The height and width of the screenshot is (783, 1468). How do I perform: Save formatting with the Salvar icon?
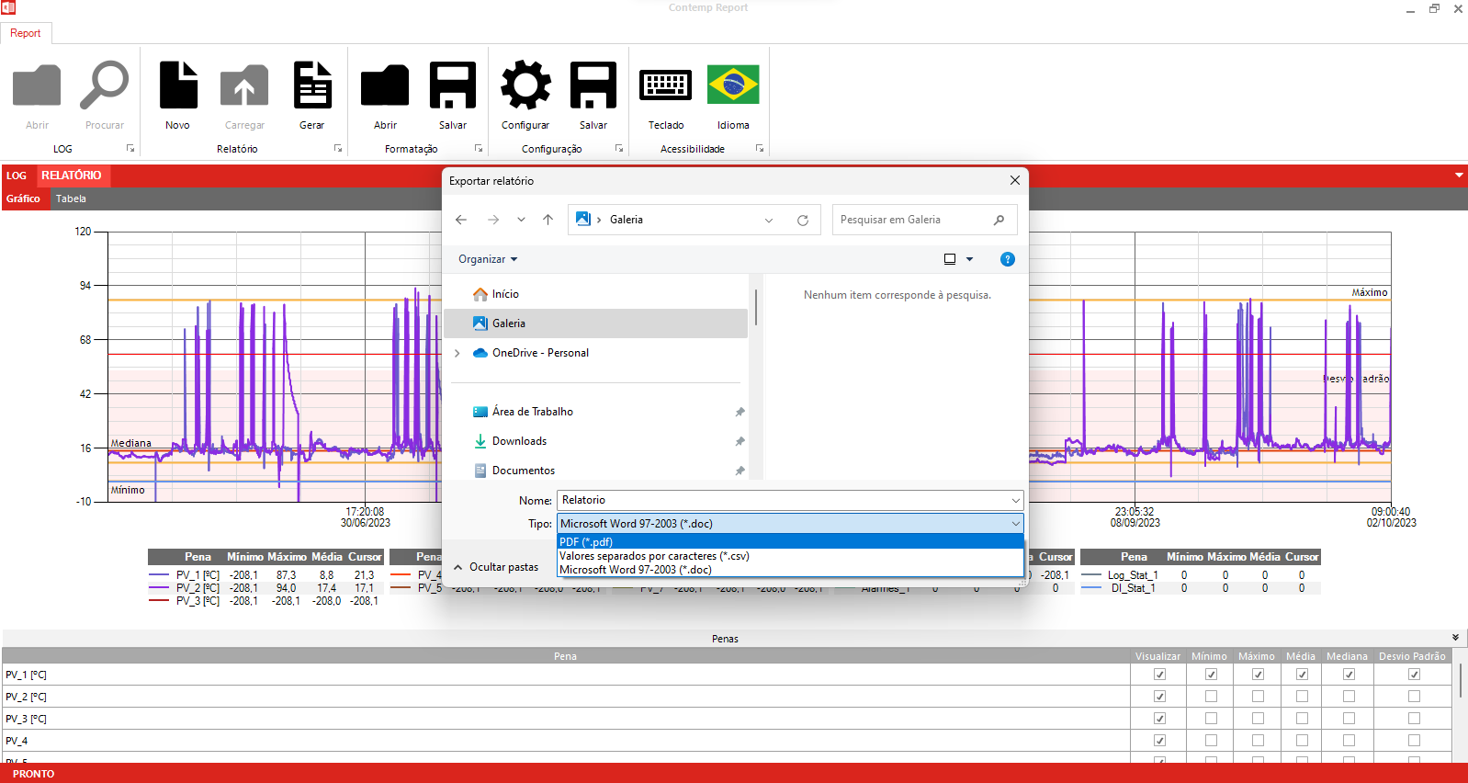click(453, 86)
